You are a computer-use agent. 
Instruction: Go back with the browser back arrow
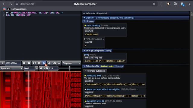pyautogui.click(x=4, y=4)
